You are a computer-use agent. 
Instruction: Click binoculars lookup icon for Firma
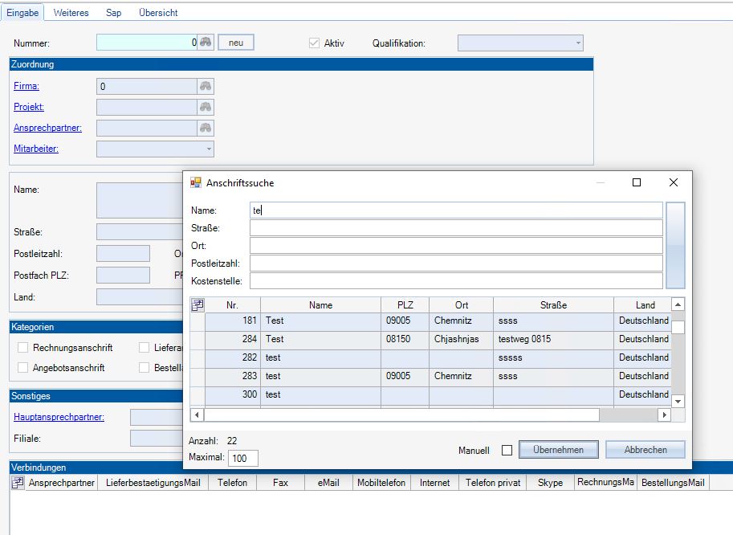coord(206,86)
